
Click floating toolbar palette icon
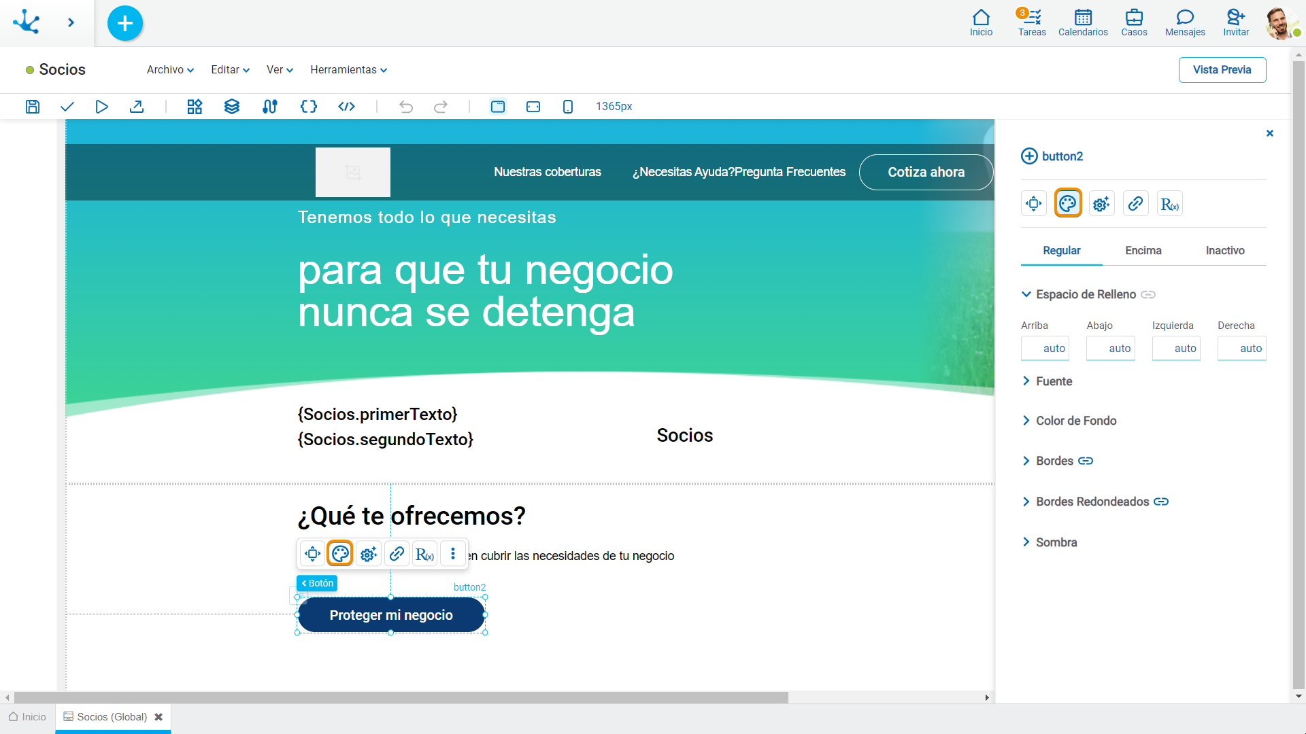coord(340,554)
